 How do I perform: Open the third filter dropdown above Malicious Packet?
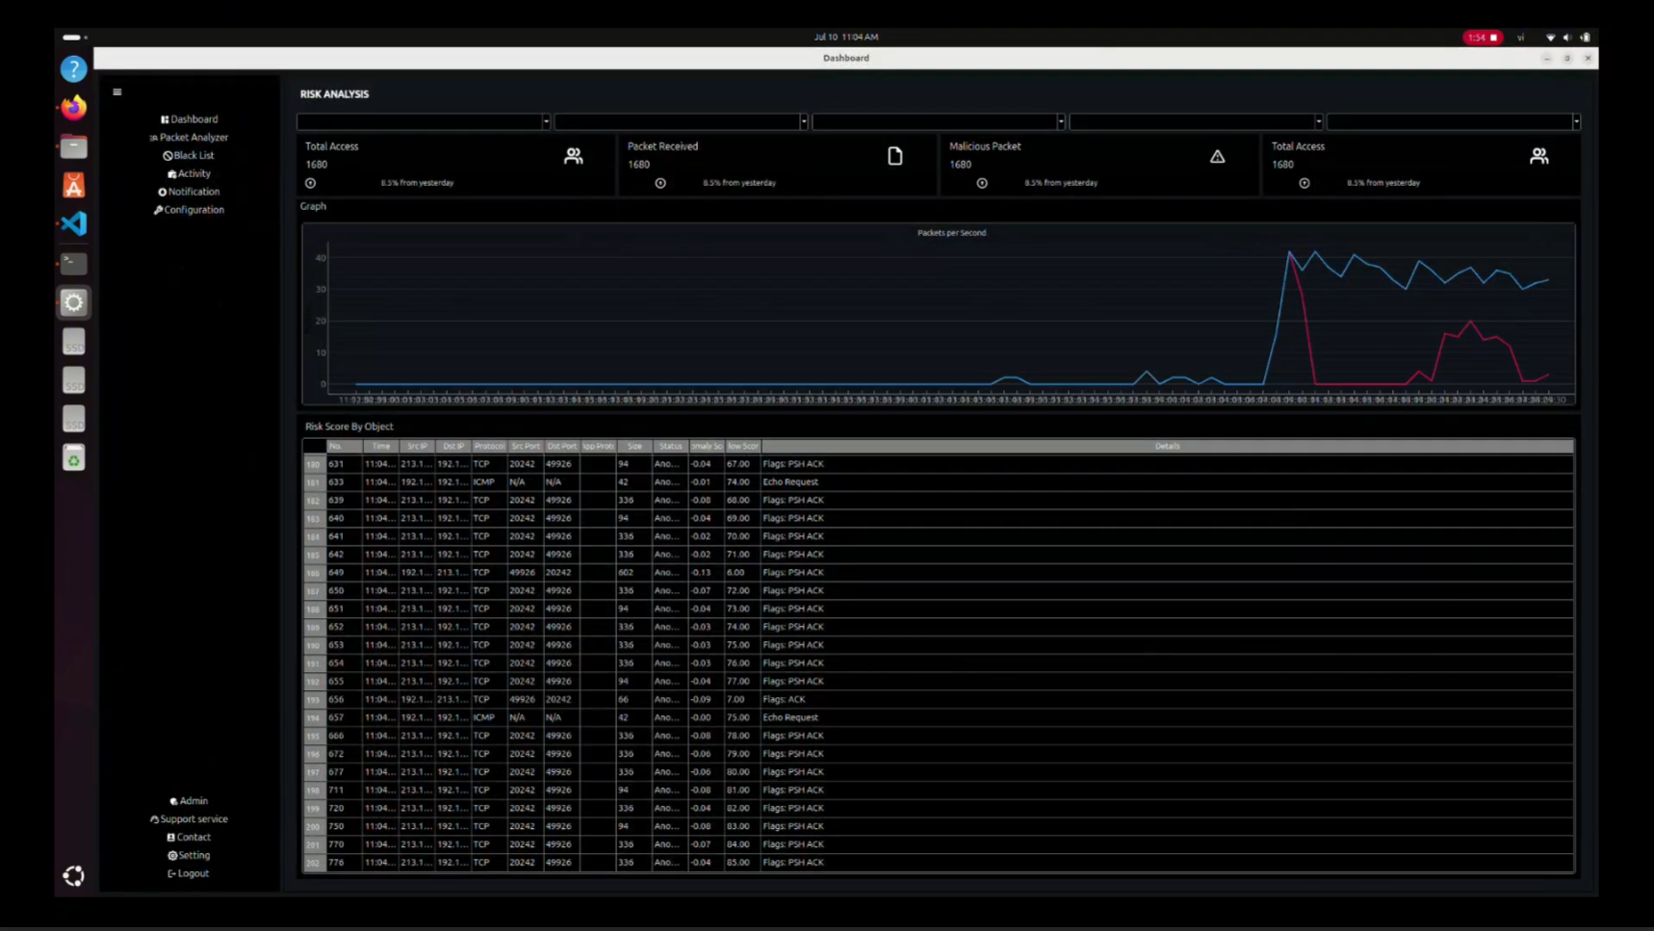point(939,122)
